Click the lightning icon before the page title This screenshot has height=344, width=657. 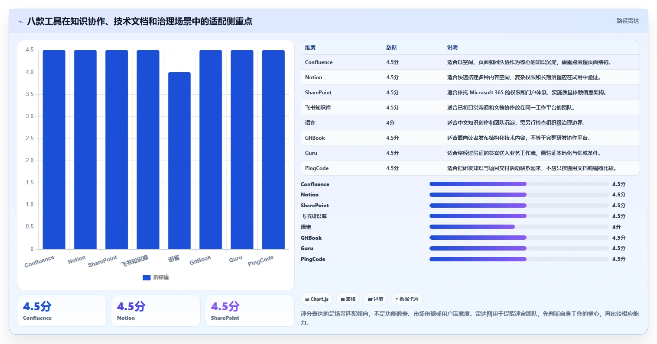click(20, 22)
